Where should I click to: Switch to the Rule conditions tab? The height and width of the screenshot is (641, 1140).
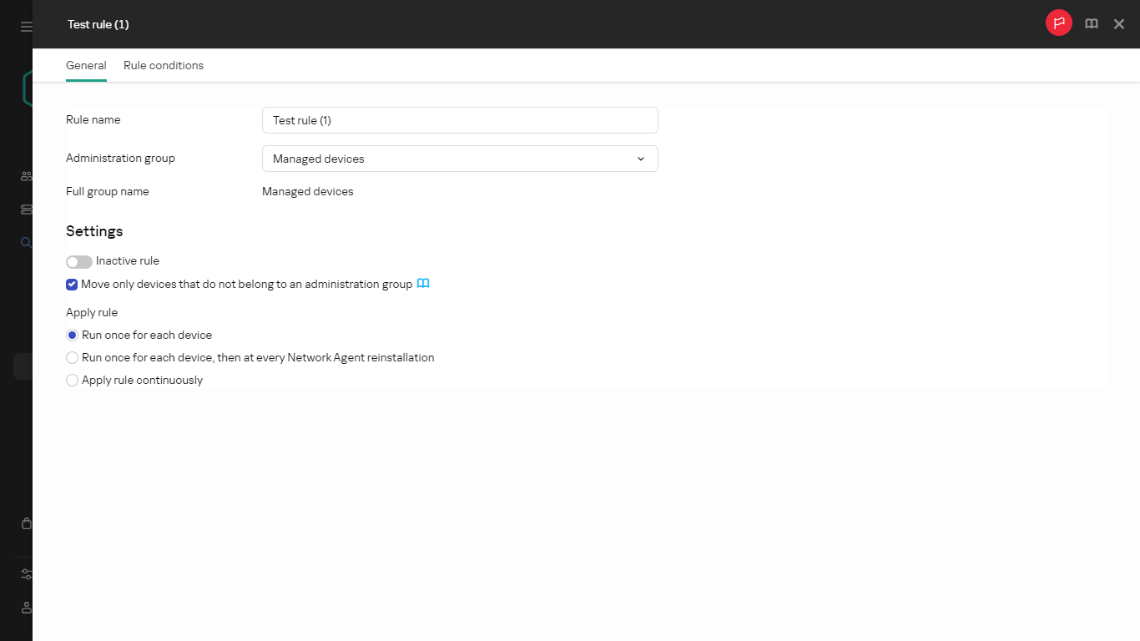pyautogui.click(x=164, y=65)
